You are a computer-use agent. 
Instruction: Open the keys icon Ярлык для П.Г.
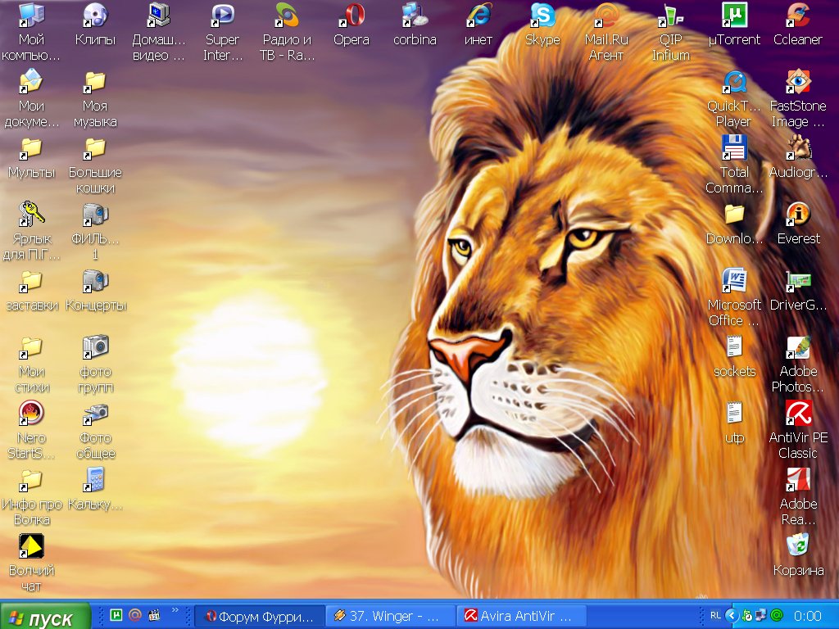[x=31, y=214]
